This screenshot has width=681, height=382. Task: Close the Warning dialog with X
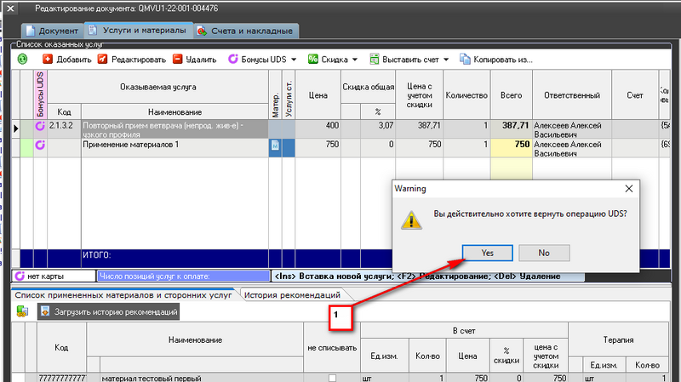click(628, 188)
